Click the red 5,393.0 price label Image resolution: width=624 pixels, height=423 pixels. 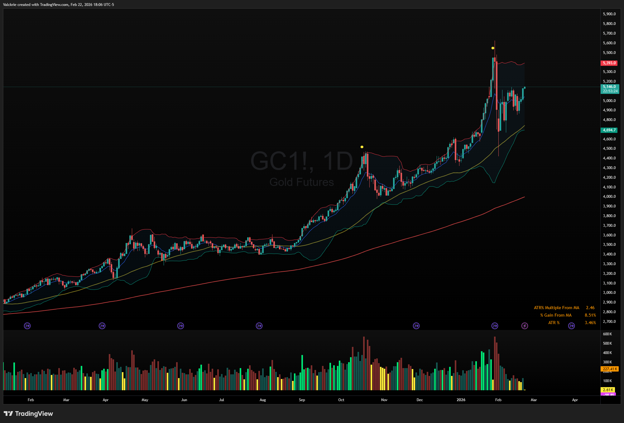609,63
